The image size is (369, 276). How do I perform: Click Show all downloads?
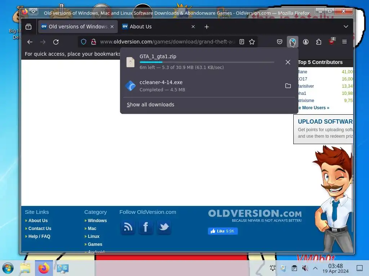tap(150, 105)
